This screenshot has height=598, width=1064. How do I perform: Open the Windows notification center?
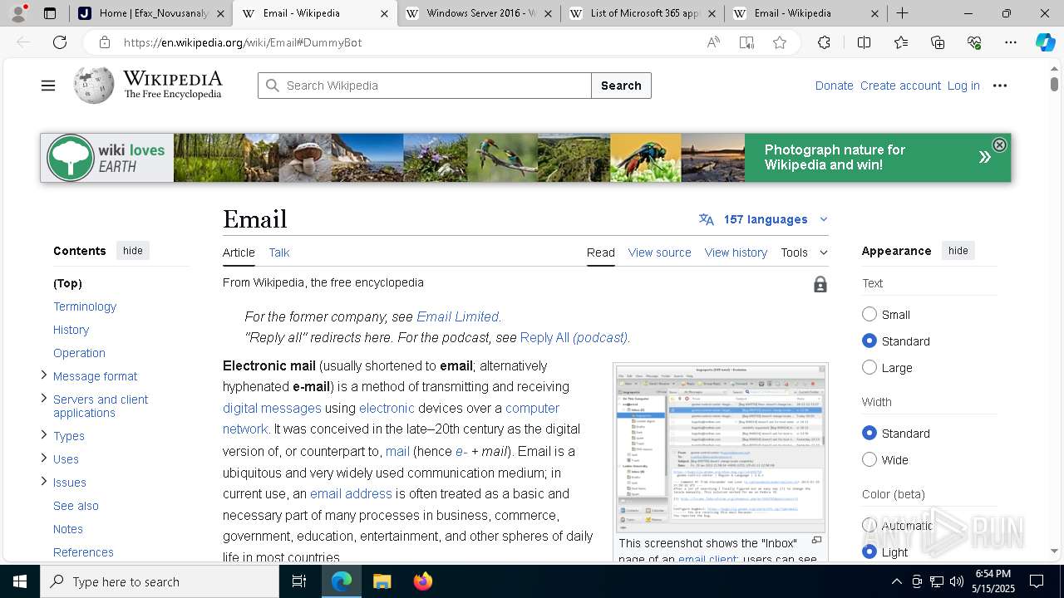[1037, 581]
